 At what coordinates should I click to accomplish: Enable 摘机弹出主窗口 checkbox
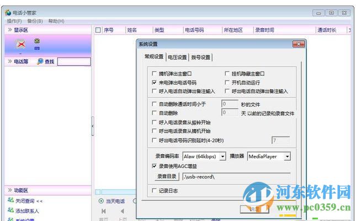[x=154, y=73]
